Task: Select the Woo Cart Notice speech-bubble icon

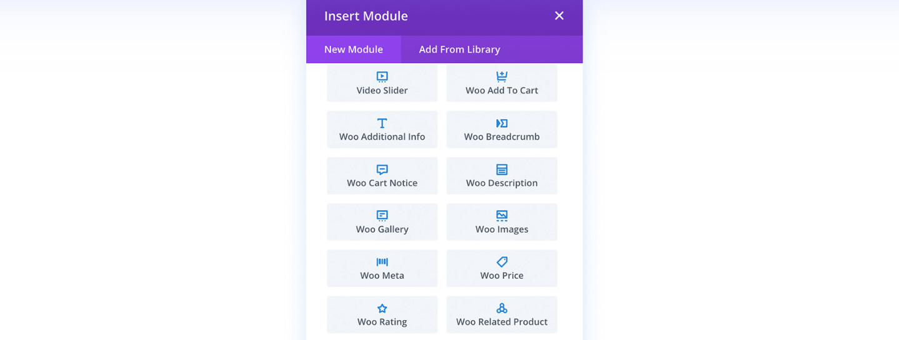Action: click(x=382, y=169)
